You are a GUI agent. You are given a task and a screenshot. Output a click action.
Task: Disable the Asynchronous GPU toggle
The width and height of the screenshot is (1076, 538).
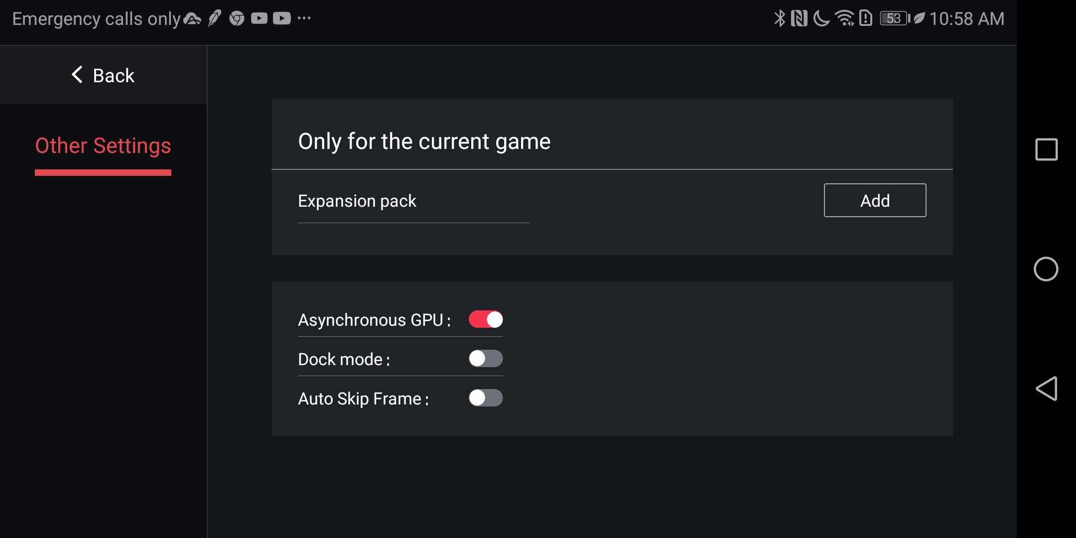486,319
